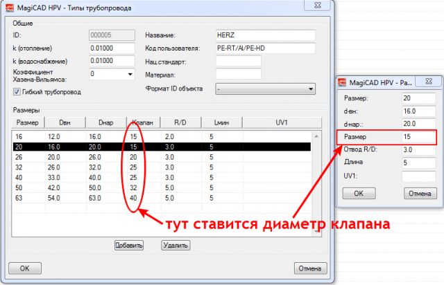Close the small size dialog
This screenshot has width=444, height=285.
(429, 82)
